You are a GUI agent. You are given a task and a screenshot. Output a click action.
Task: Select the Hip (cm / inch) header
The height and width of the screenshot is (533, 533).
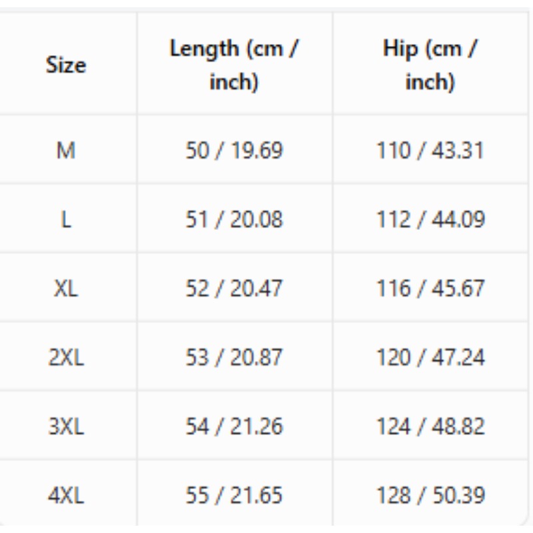click(430, 65)
